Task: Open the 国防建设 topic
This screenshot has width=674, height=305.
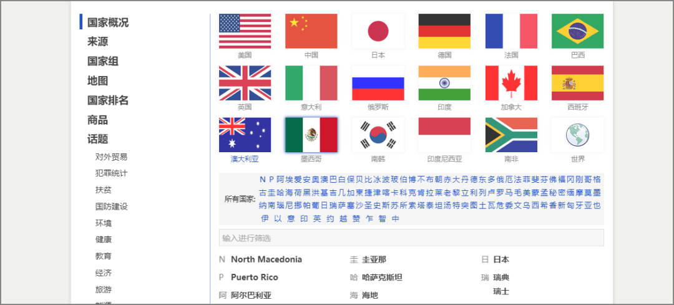Action: click(x=111, y=206)
